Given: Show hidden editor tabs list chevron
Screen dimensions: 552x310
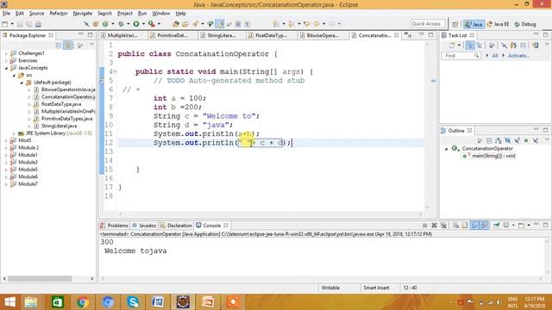Looking at the screenshot, I should [408, 35].
